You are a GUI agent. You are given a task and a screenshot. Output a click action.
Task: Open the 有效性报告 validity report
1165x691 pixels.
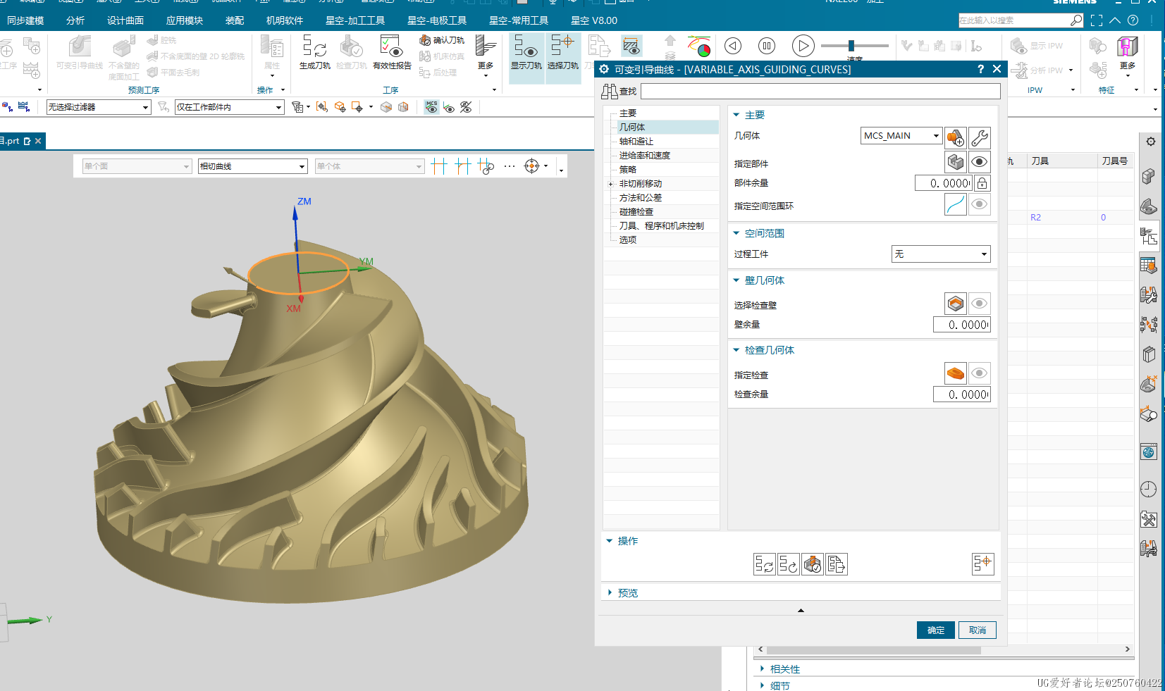tap(392, 52)
